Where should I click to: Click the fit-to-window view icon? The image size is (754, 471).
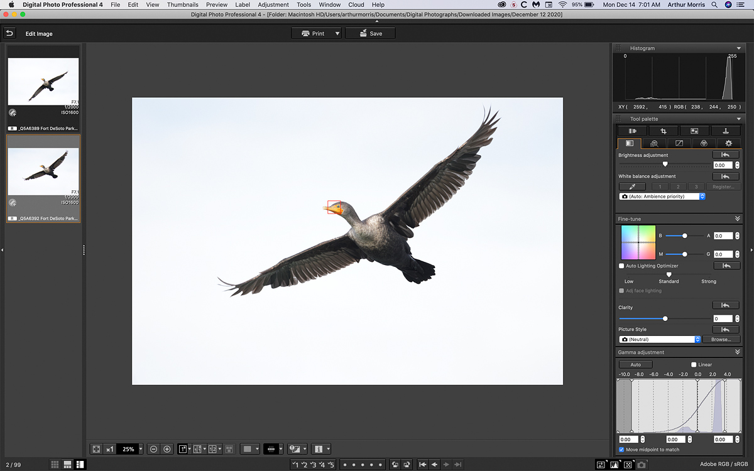[96, 449]
